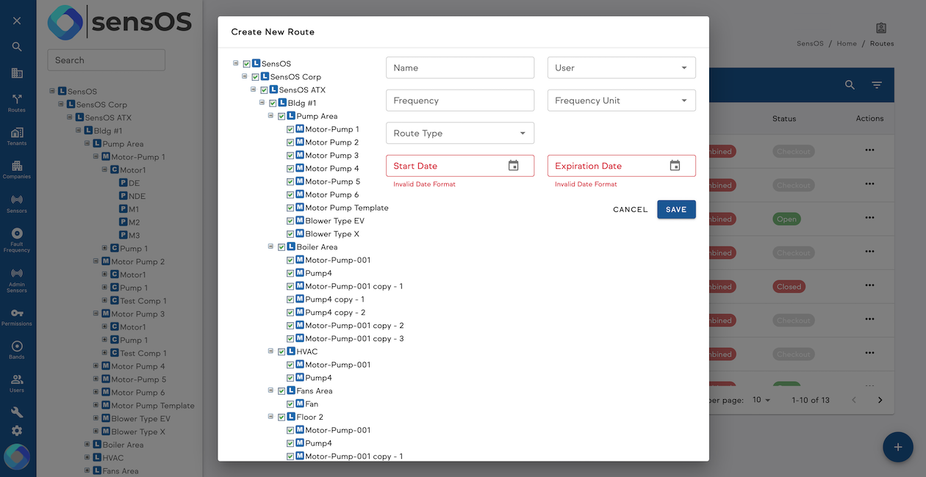Screen dimensions: 926x477
Task: Open actions menu for the Open status row
Action: [x=870, y=219]
